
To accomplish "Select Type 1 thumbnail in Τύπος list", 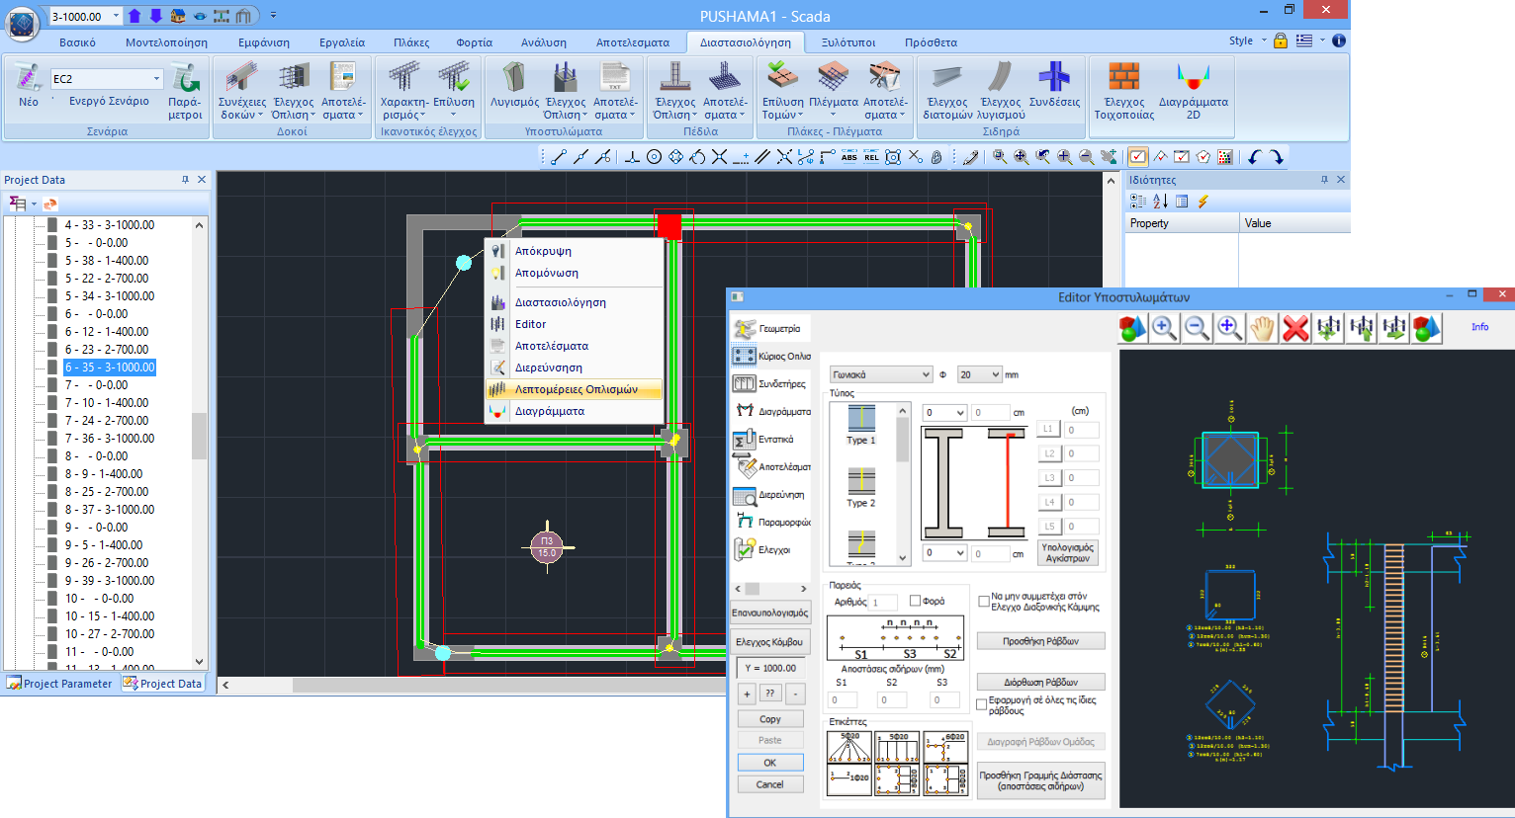I will [861, 425].
